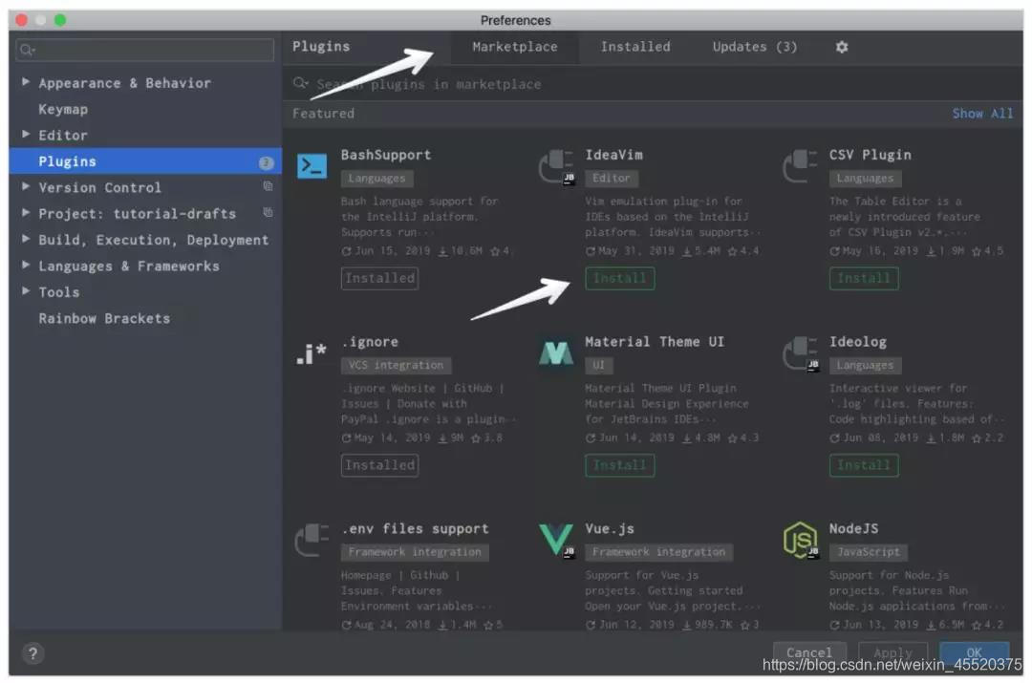
Task: Click the Ideolog plugin icon
Action: [801, 353]
